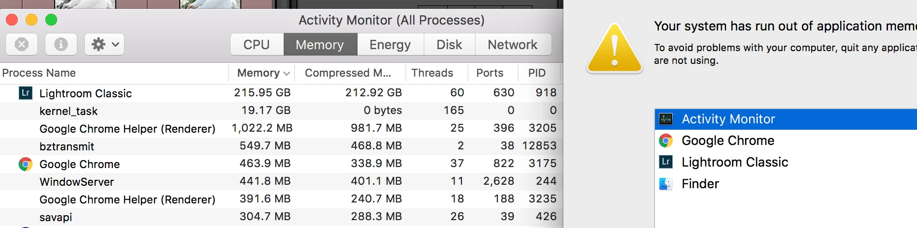Switch to the Disk tab
This screenshot has width=917, height=228.
coord(449,45)
